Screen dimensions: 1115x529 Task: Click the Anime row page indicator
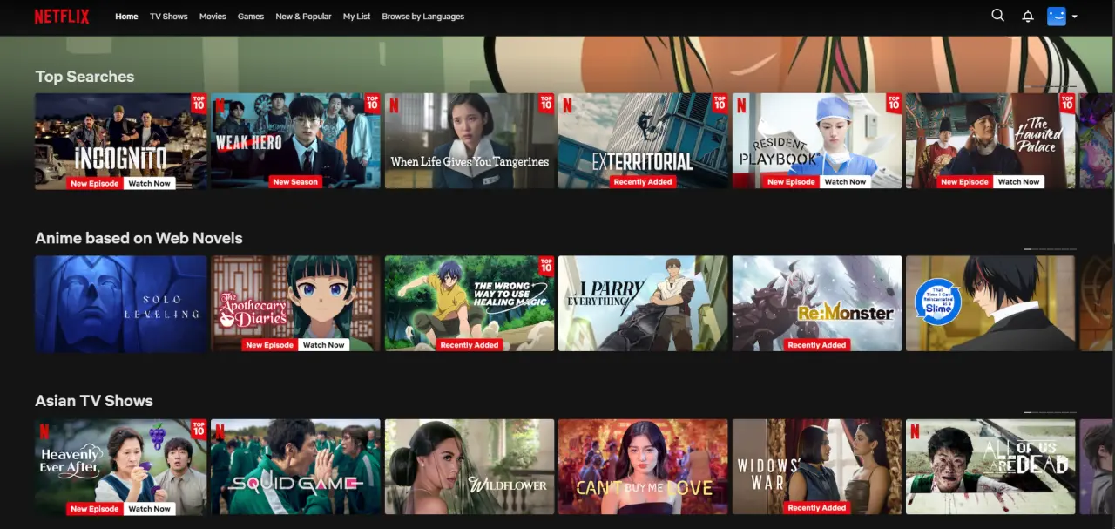pos(1050,249)
